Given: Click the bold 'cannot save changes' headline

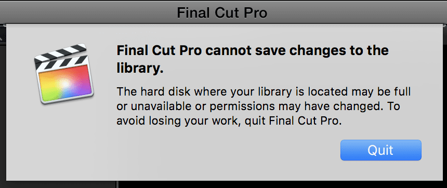Looking at the screenshot, I should point(253,59).
